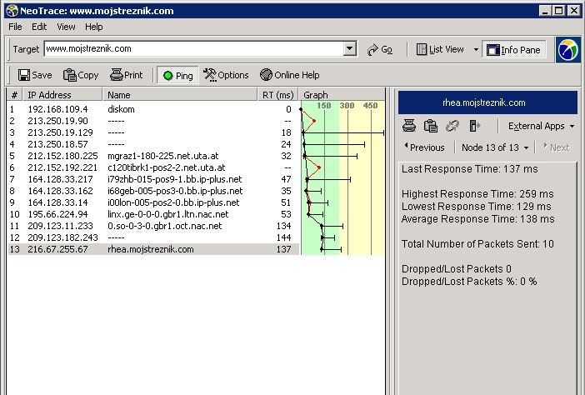Select row with IP 213.250.19.129

tap(153, 132)
